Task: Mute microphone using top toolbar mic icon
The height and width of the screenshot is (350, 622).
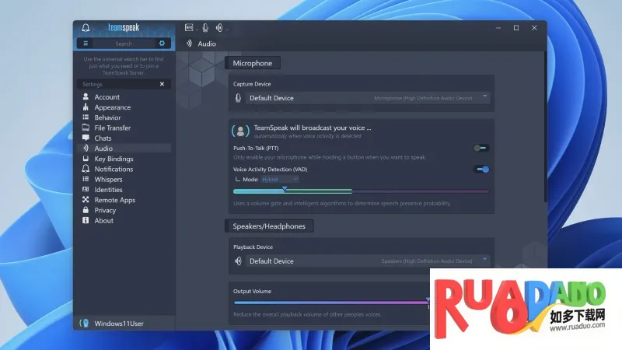Action: pos(205,27)
